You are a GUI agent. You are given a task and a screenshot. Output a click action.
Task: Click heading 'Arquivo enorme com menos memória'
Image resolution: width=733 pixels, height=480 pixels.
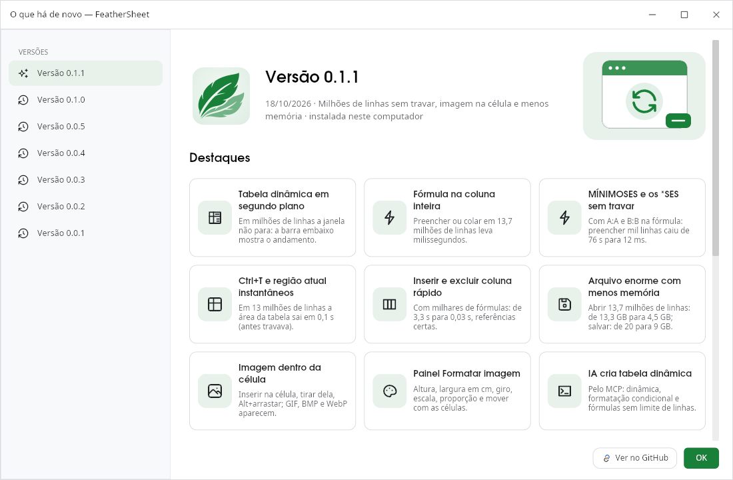[x=634, y=286]
